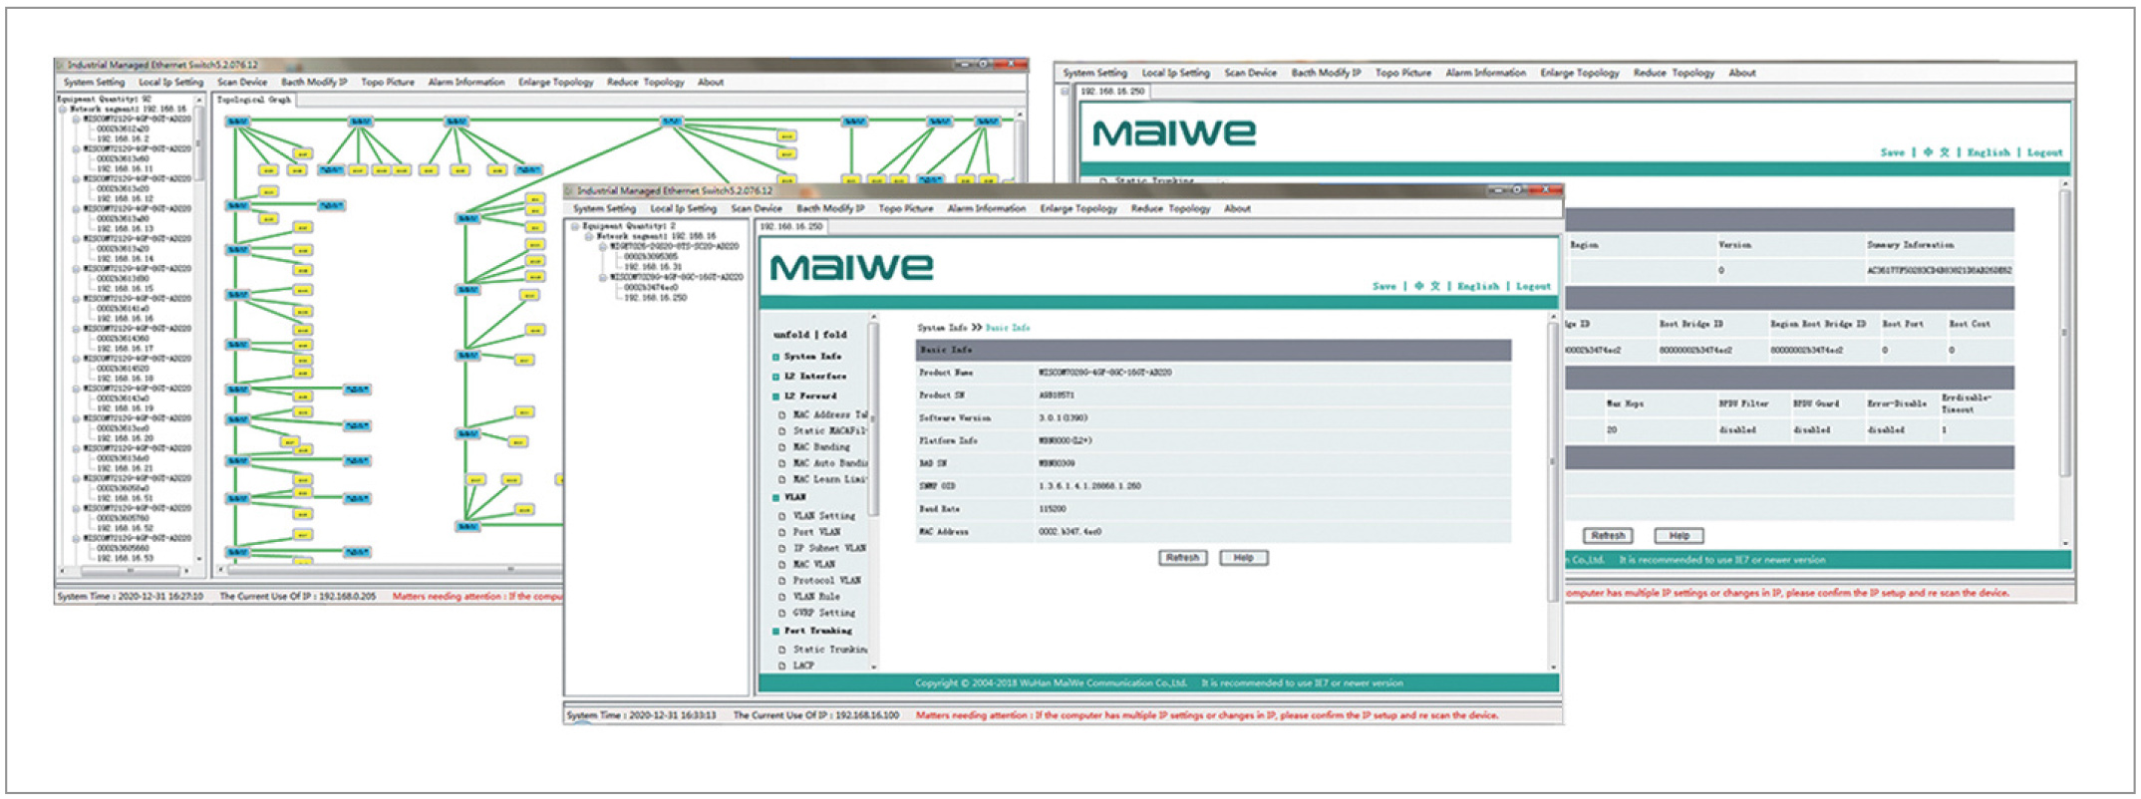Viewport: 2141px width, 799px height.
Task: Open MAC VLAN page icon
Action: pos(782,564)
